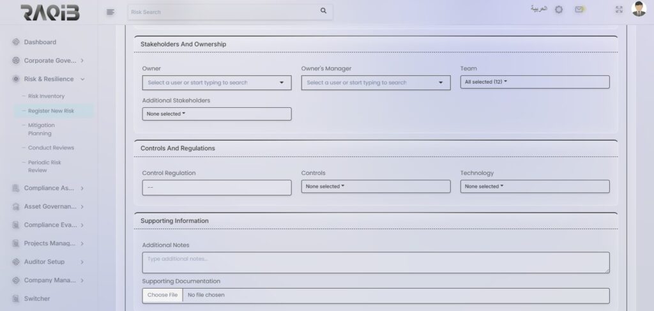Open the settings gear icon in header
This screenshot has width=654, height=311.
click(x=559, y=10)
